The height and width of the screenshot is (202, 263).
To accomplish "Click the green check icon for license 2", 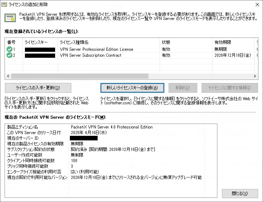I will [x=9, y=55].
